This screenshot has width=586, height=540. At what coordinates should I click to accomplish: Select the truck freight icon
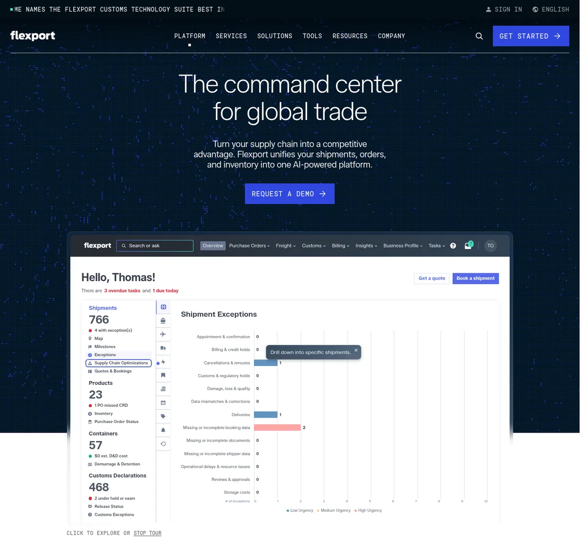(163, 348)
